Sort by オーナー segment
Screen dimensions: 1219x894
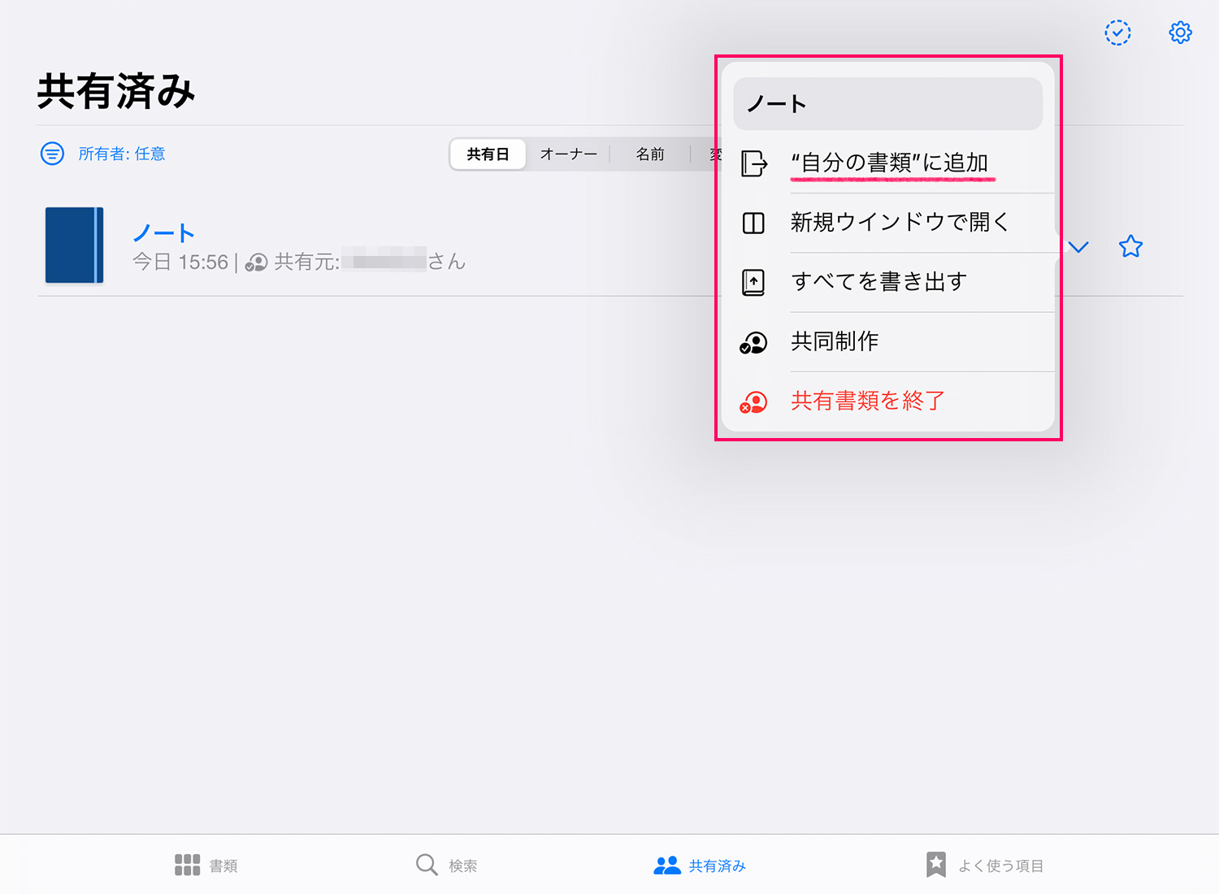click(568, 154)
